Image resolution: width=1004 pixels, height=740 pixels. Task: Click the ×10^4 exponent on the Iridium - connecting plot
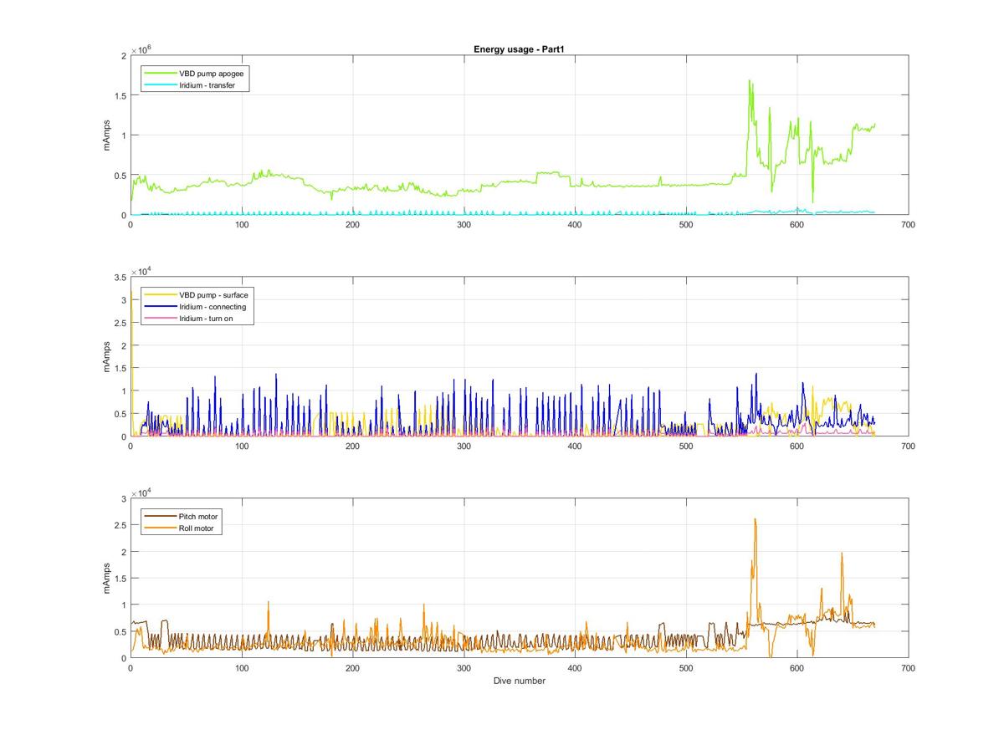pyautogui.click(x=140, y=272)
